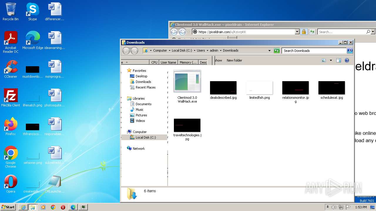The image size is (376, 211).
Task: Open the Internet Explorer URL dropdown
Action: [297, 32]
